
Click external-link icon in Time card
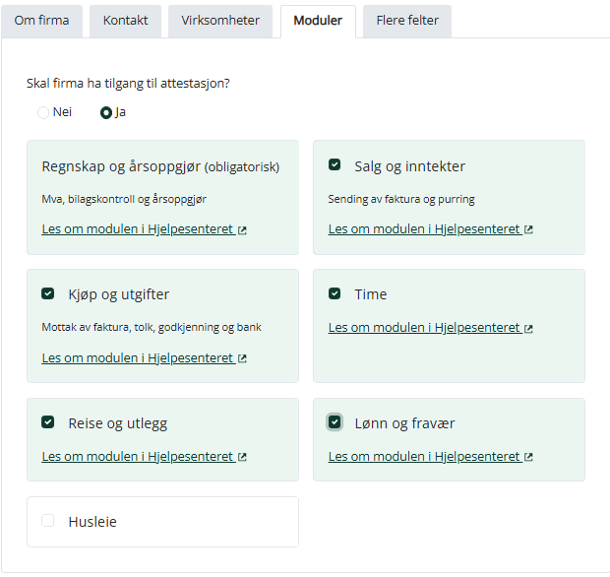[x=528, y=329]
